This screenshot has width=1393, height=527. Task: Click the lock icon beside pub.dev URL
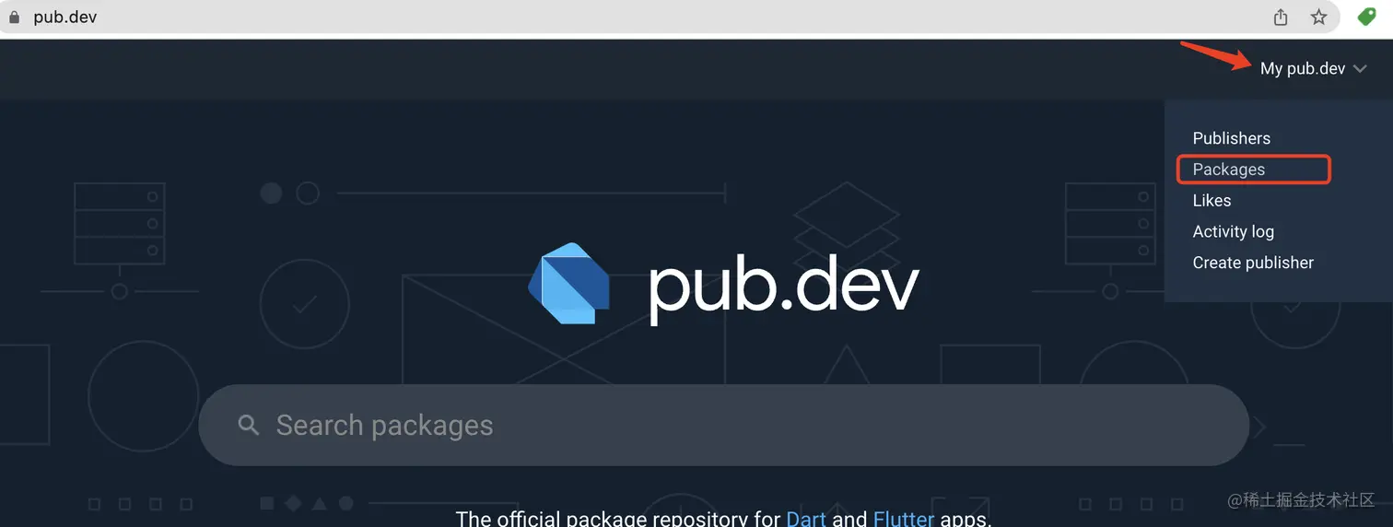click(x=14, y=17)
